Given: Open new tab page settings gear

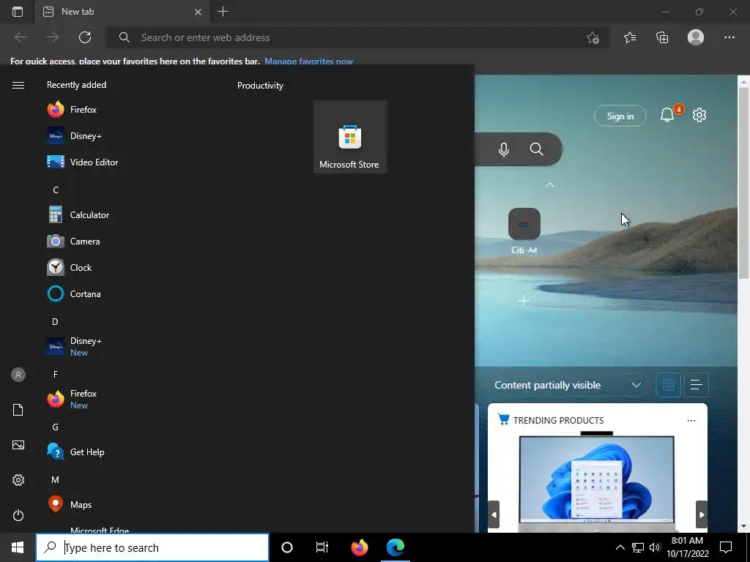Looking at the screenshot, I should 699,115.
